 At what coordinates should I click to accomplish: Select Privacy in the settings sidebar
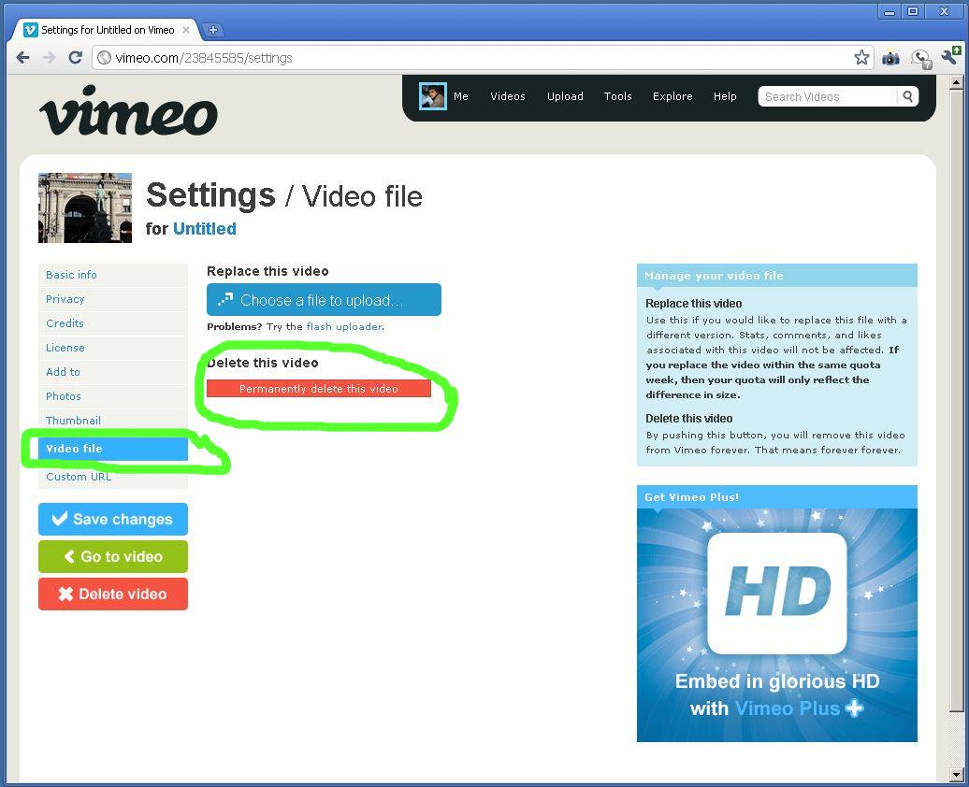[65, 299]
